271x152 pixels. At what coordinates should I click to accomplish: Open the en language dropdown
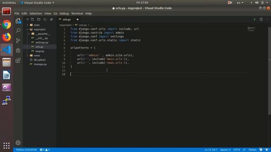pos(240,3)
